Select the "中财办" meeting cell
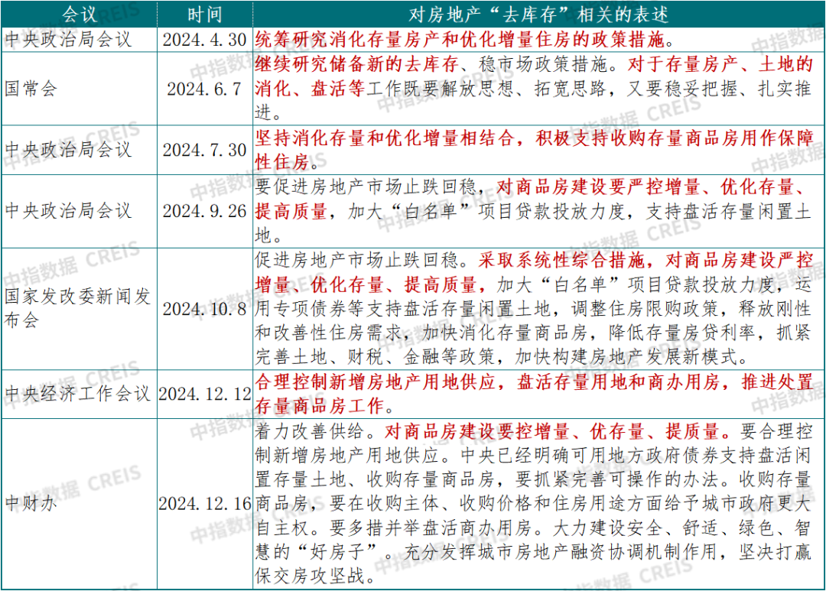826x591 pixels. point(35,505)
